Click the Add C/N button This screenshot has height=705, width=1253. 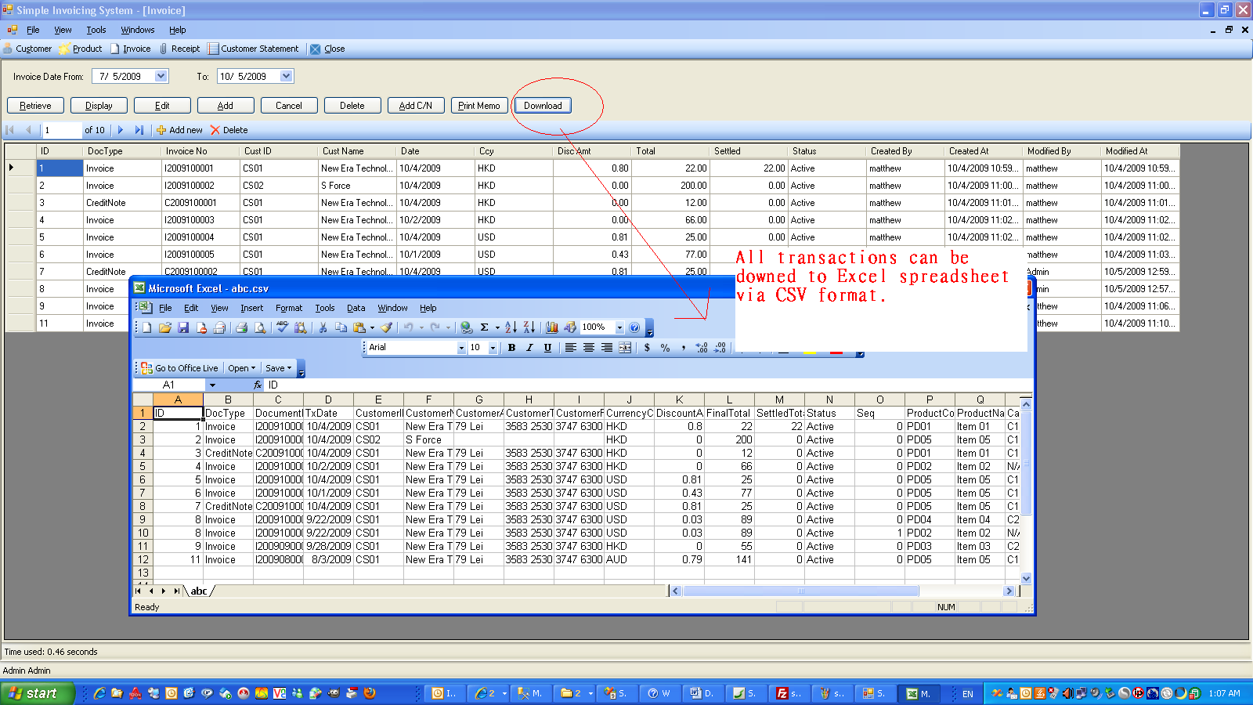(x=416, y=106)
